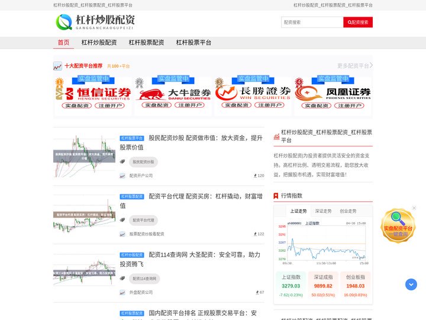Viewport: 426px width, 320px height.
Task: Click the 配资平台代理 tag pill
Action: [143, 220]
